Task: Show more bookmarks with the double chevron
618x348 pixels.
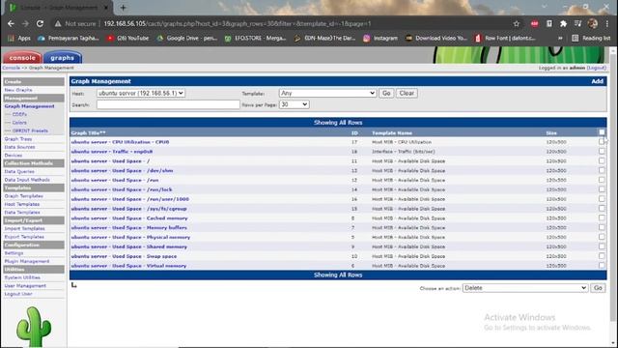Action: pos(560,39)
